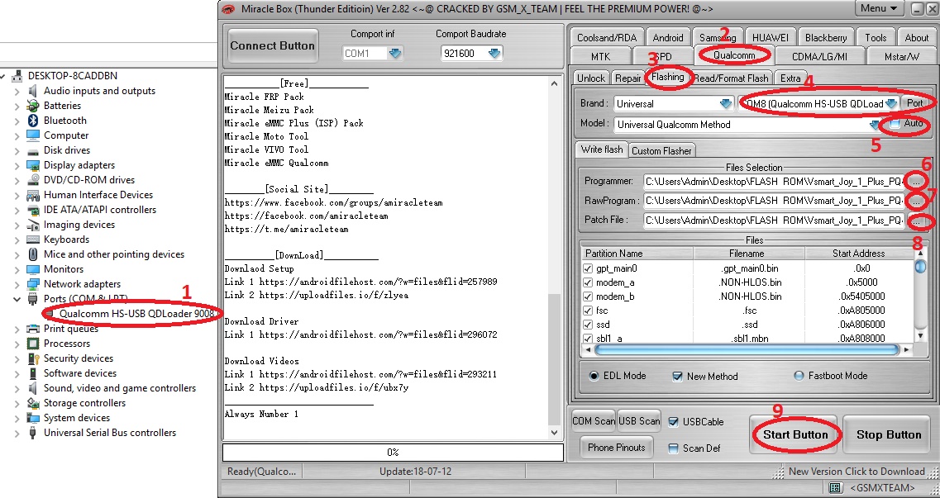This screenshot has height=498, width=940.
Task: Expand the Display adapters tree node
Action: click(x=17, y=165)
